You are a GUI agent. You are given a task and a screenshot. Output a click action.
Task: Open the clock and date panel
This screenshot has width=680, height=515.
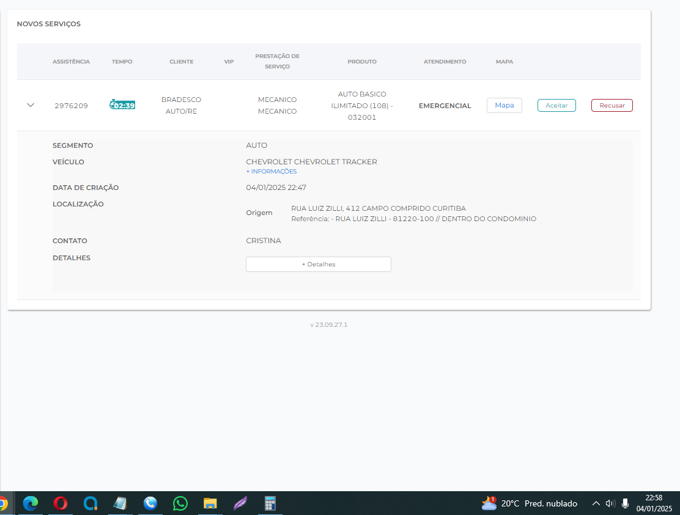(x=654, y=503)
